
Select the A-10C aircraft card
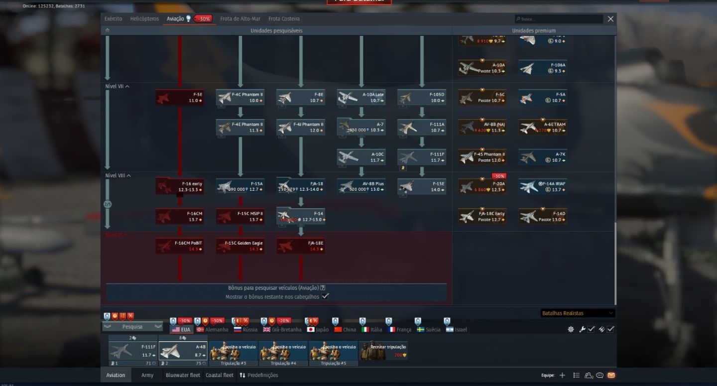(361, 157)
